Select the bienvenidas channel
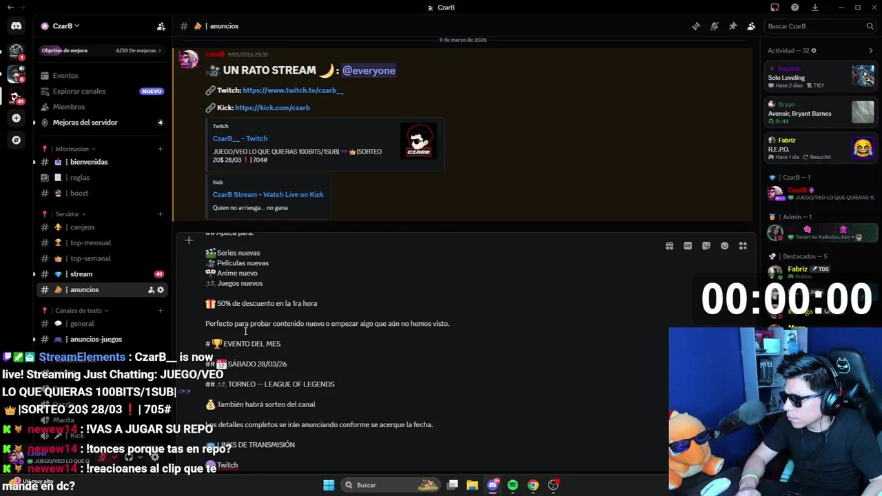 point(101,162)
